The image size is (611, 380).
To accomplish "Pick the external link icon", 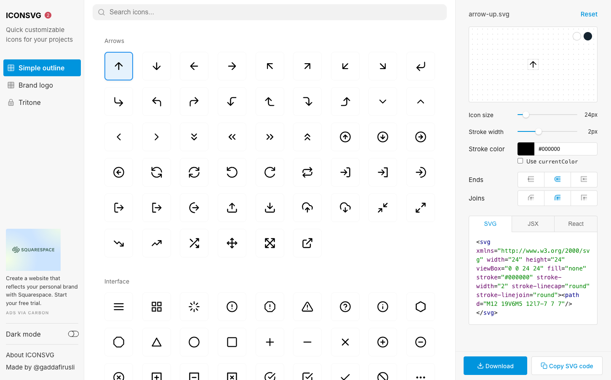I will [307, 243].
